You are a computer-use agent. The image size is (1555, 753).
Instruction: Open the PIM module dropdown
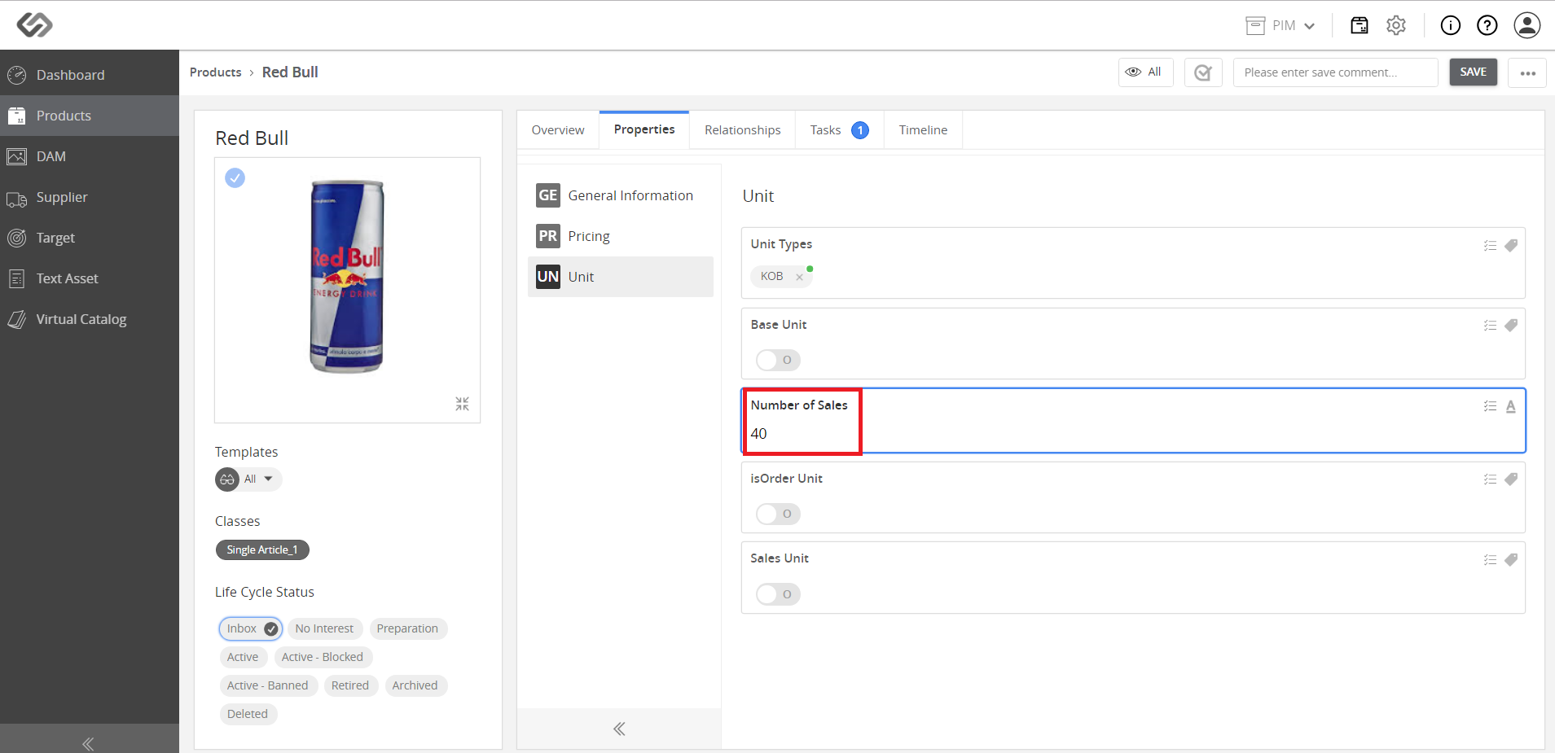coord(1281,25)
